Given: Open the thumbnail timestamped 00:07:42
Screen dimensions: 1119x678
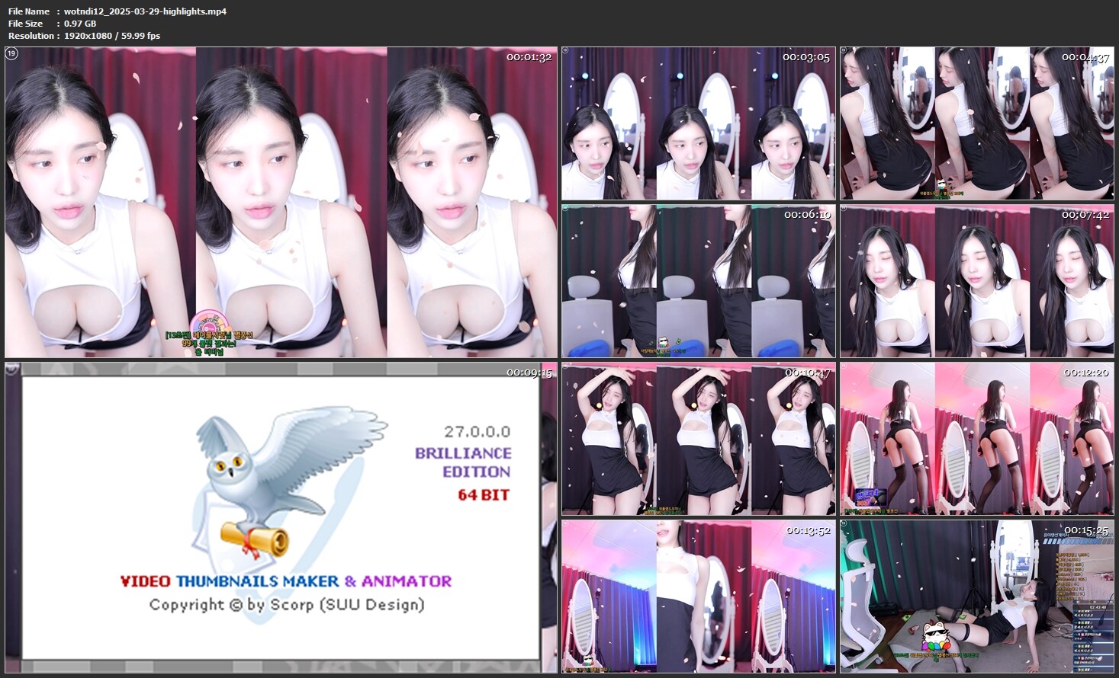Looking at the screenshot, I should 977,280.
